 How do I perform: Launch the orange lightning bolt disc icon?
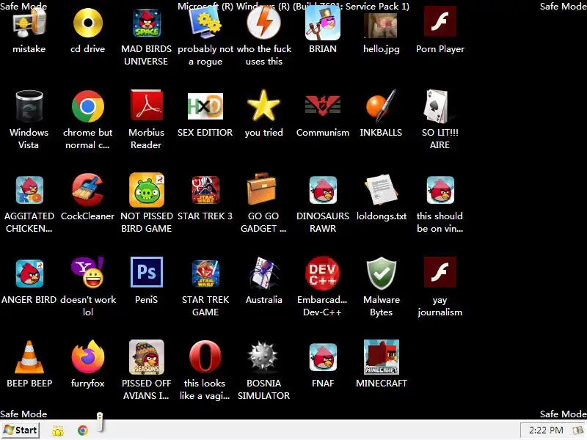pos(264,23)
